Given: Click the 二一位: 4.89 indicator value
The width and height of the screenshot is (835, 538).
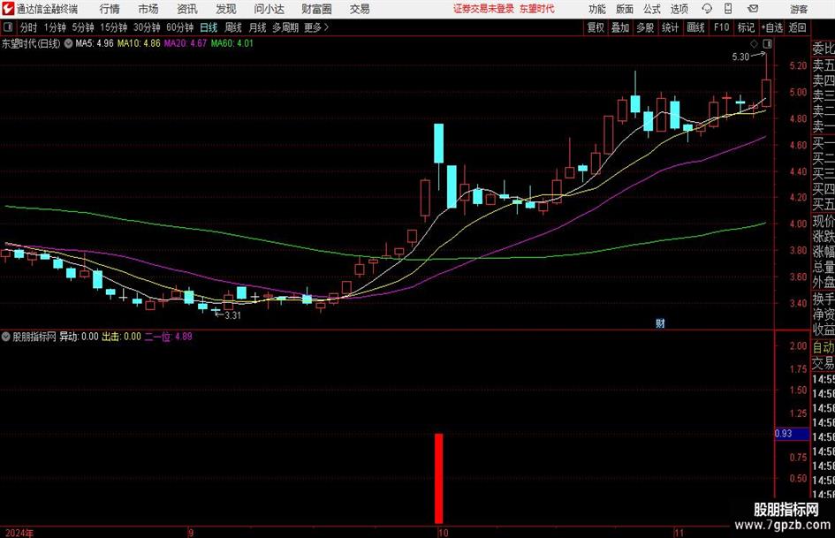Looking at the screenshot, I should tap(168, 337).
